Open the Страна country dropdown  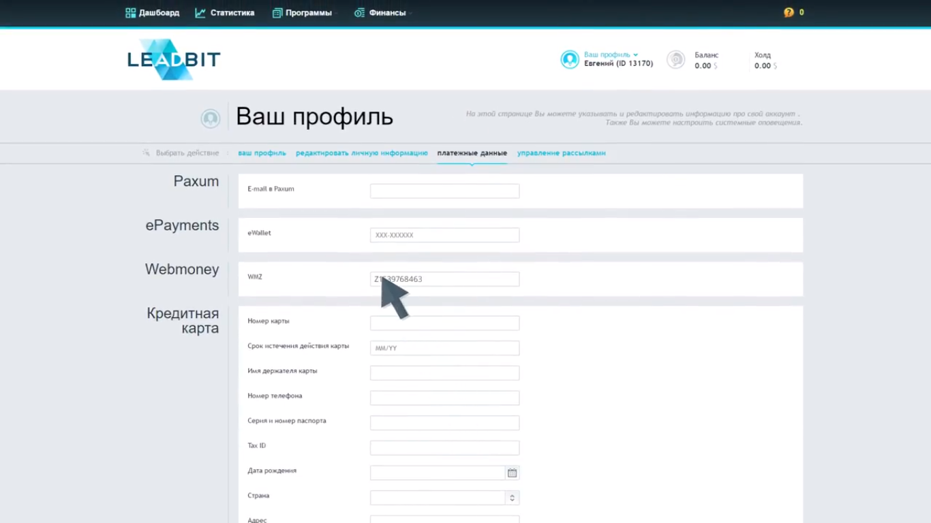tap(511, 498)
